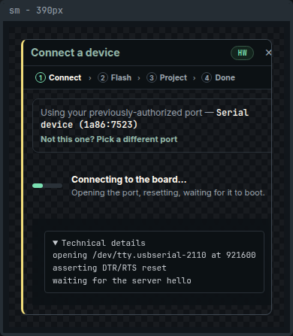The width and height of the screenshot is (293, 336).
Task: Jump to the Done step
Action: (219, 77)
